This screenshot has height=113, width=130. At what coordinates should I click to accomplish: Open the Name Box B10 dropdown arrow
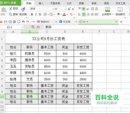point(22,27)
